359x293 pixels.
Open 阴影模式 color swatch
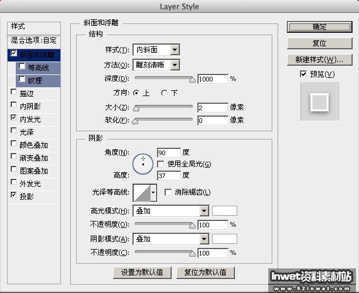point(224,239)
